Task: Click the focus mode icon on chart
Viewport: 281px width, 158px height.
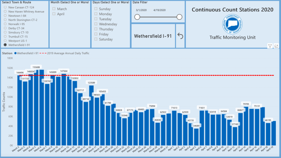Action: pos(276,46)
